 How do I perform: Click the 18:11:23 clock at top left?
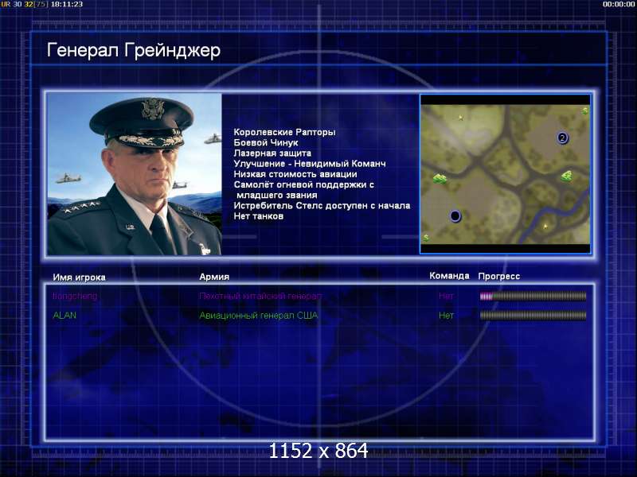coord(66,4)
